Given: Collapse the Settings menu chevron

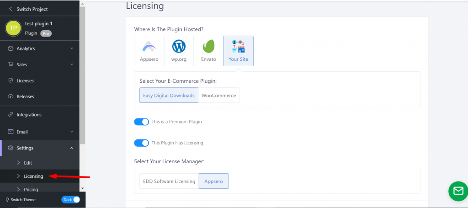Looking at the screenshot, I should (x=72, y=148).
